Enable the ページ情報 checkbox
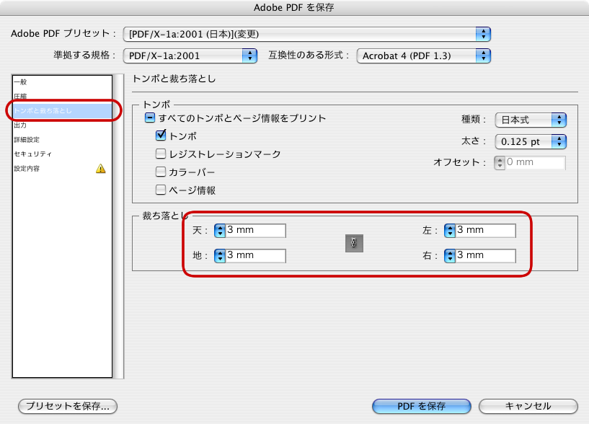 point(161,190)
